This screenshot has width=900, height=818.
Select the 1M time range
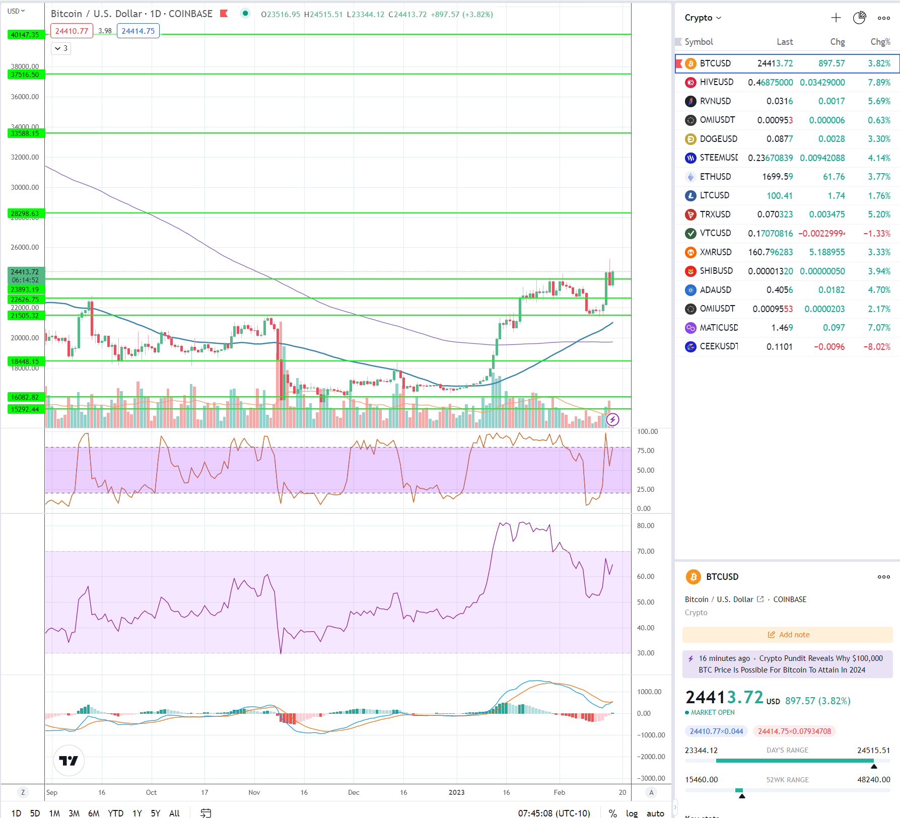tap(54, 813)
